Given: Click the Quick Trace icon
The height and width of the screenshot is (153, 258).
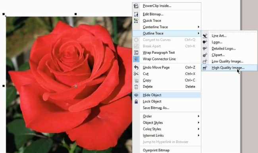Looking at the screenshot, I should [x=136, y=21].
